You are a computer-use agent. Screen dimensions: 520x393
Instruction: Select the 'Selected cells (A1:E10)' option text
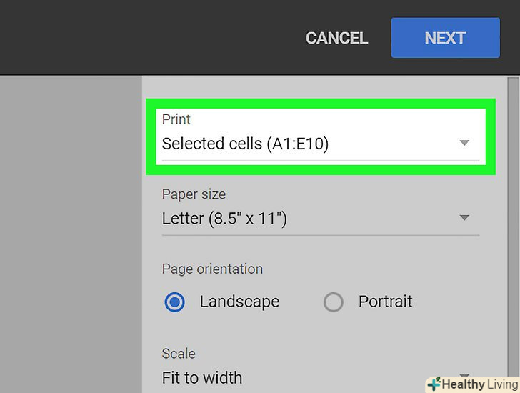coord(245,144)
